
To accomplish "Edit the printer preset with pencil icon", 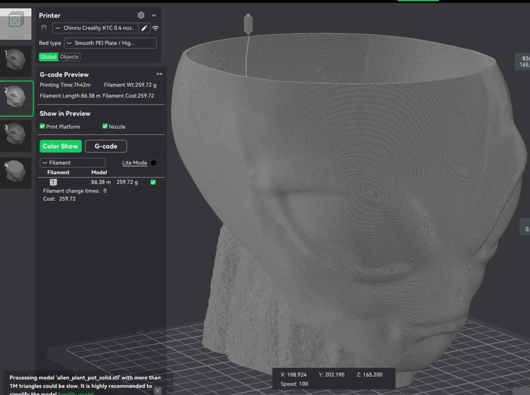I will click(144, 28).
